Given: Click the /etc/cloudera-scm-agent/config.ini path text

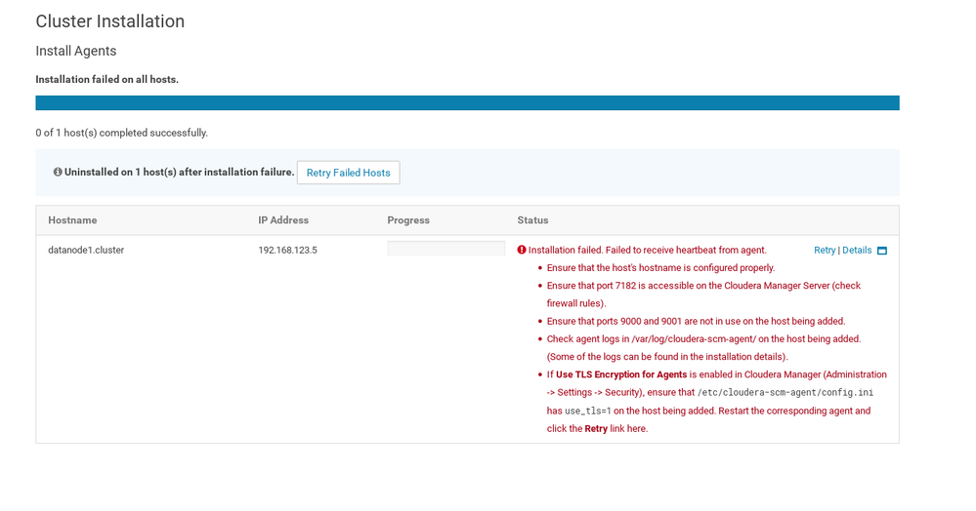Looking at the screenshot, I should coord(785,392).
